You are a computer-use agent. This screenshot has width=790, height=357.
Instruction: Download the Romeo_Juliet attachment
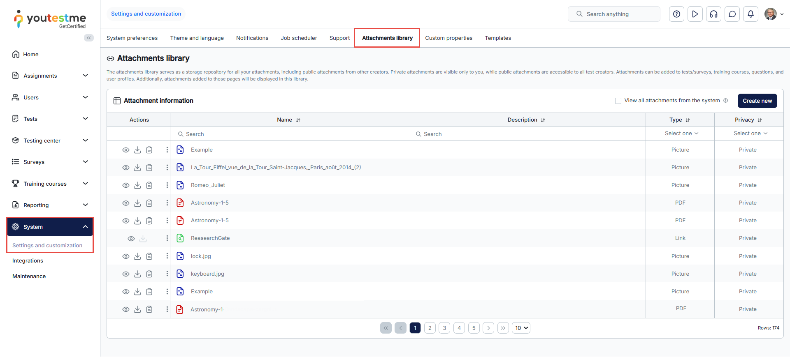pyautogui.click(x=137, y=185)
